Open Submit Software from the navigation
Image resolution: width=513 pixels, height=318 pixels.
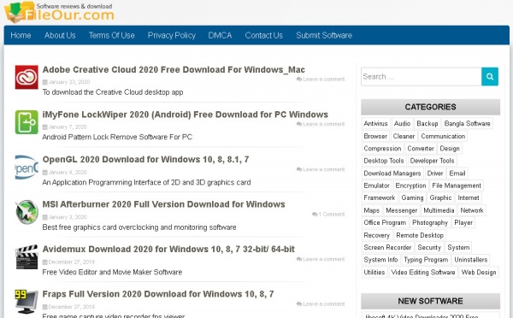tap(324, 35)
